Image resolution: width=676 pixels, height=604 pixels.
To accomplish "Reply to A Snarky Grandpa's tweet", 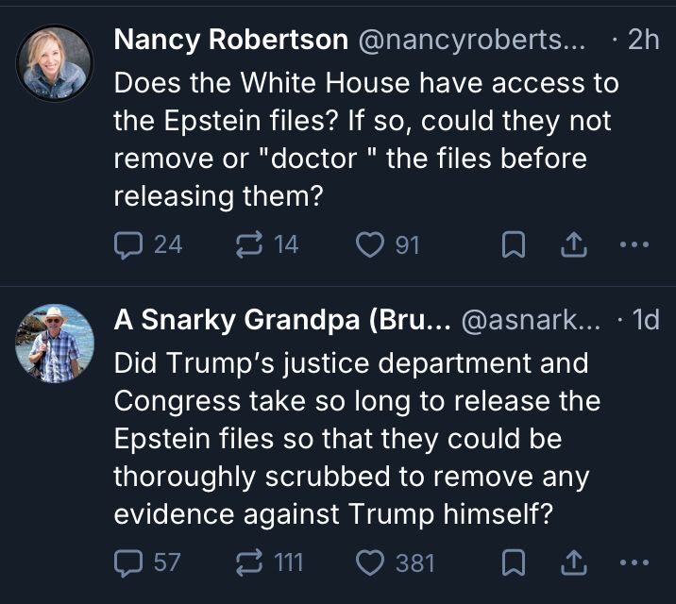I will 128,563.
